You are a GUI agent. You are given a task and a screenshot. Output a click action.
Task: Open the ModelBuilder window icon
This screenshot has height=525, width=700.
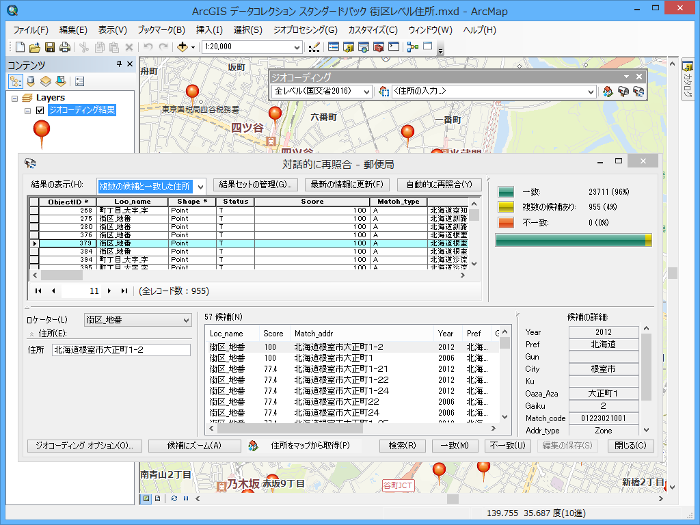412,47
